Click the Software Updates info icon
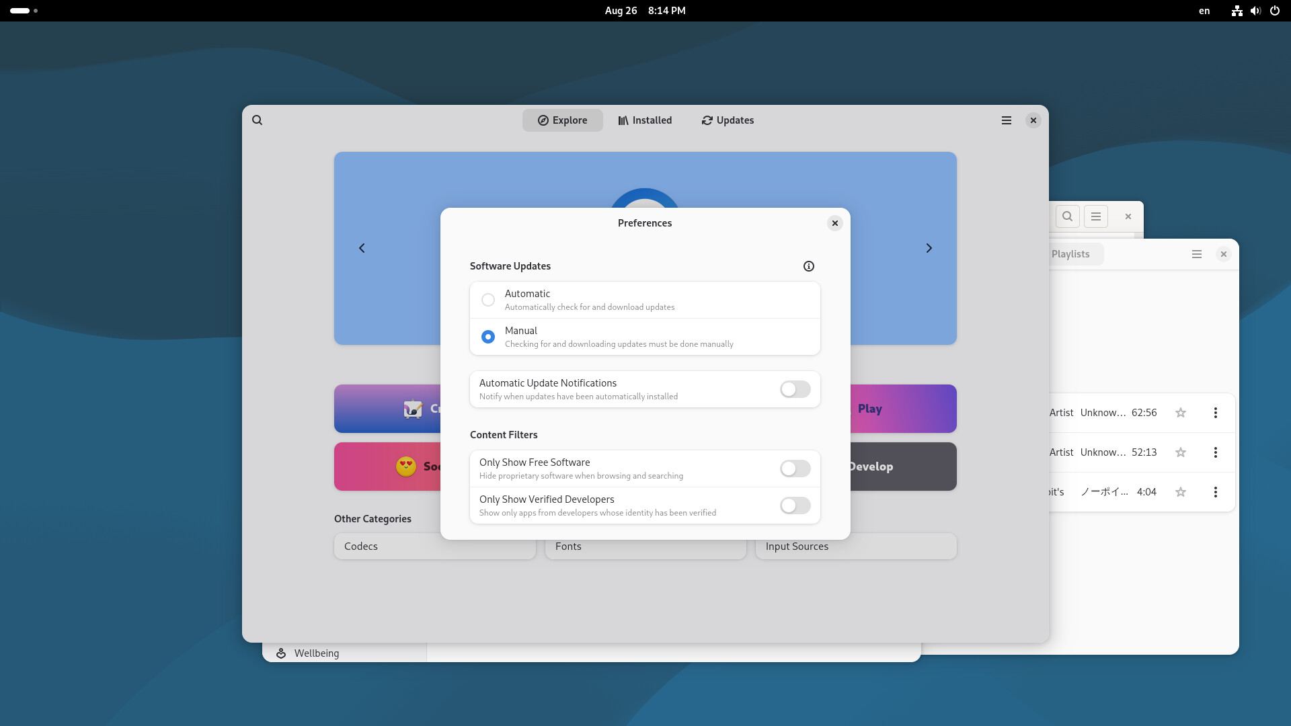1291x726 pixels. (x=808, y=266)
